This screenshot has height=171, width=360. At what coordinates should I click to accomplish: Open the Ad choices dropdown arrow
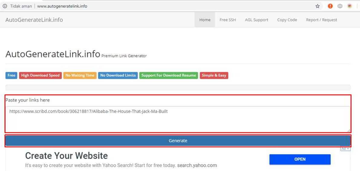(348, 149)
